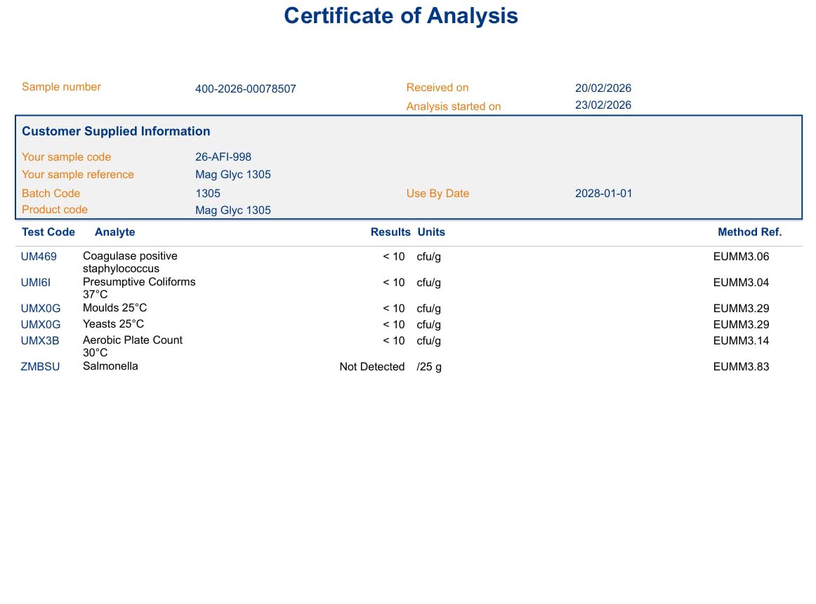Click the Units column header

431,231
